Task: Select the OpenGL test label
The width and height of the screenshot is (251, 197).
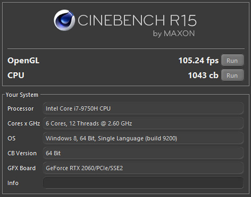Action: 23,61
